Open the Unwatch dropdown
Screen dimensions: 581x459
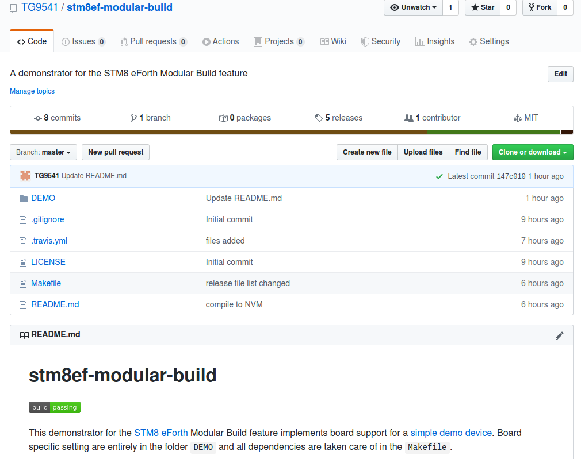coord(413,7)
